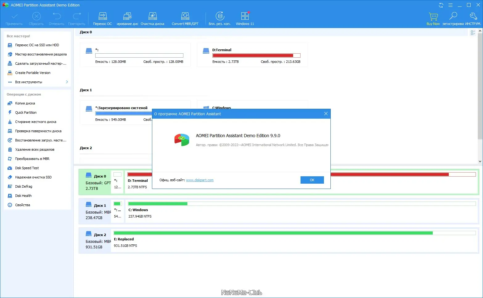
Task: Close the About AOMEI dialog
Action: click(326, 114)
